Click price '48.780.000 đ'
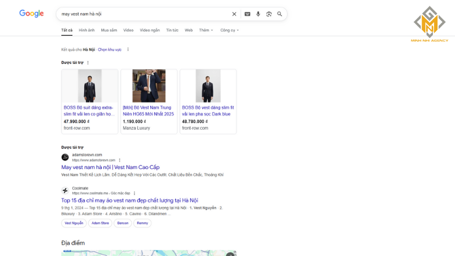 point(195,121)
